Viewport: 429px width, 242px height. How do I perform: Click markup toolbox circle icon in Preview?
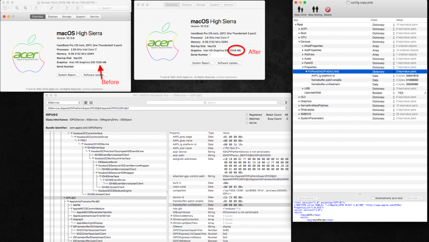point(78,8)
